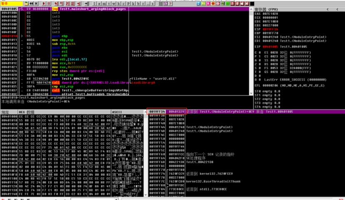345x200 pixels.
Task: Click the Step Over toolbar icon
Action: pos(62,4)
